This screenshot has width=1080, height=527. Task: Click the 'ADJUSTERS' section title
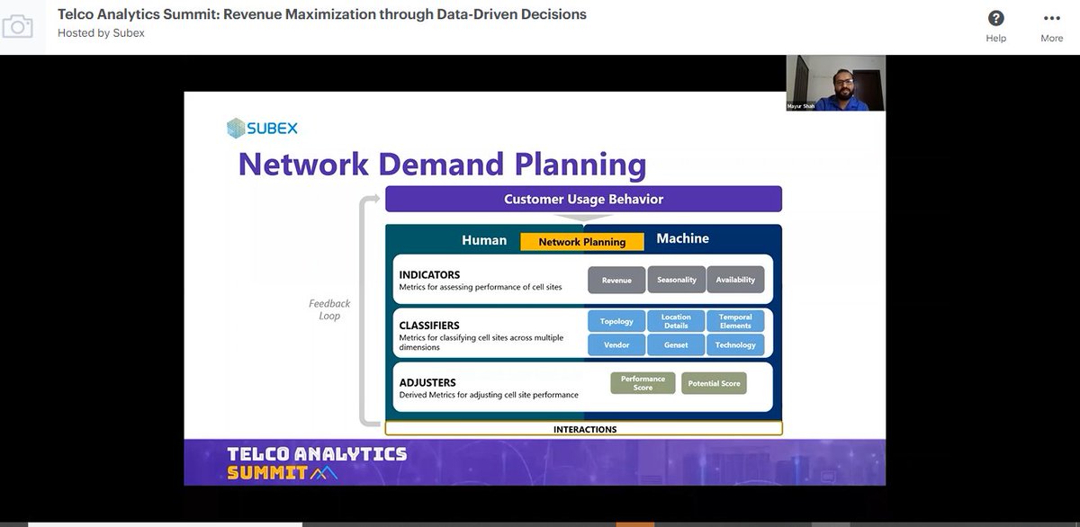427,382
